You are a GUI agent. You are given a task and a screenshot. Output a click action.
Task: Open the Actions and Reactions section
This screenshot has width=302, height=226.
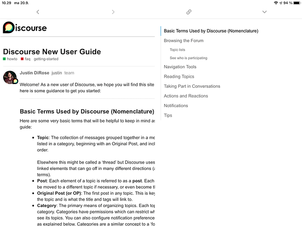pos(186,96)
